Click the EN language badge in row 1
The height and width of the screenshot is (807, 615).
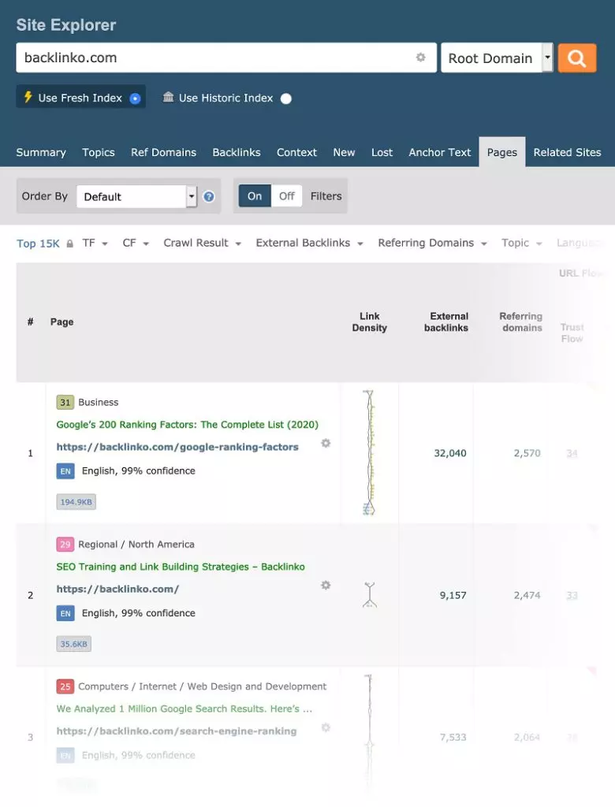(65, 471)
